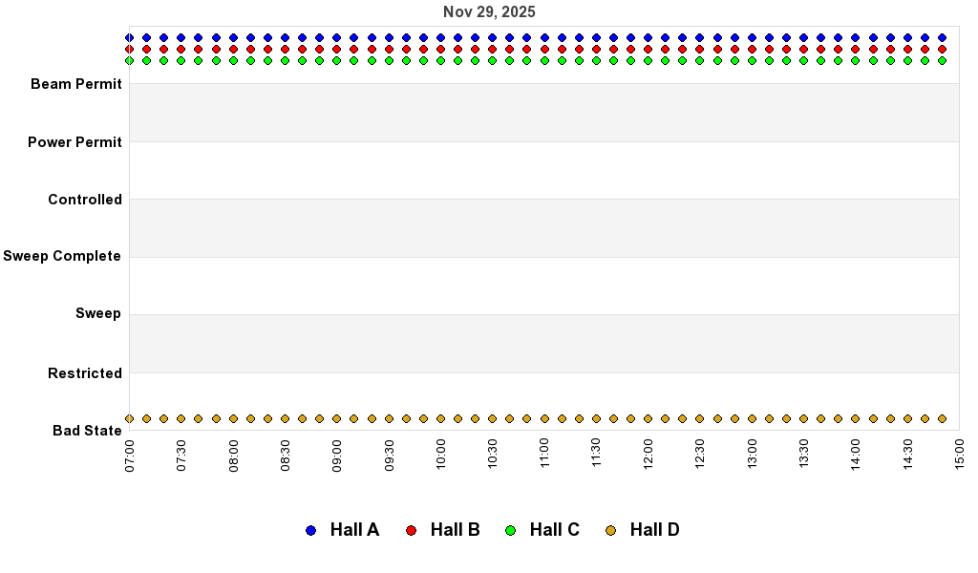Select the Hall C green point at 11:00
Screen dimensions: 978x573
pyautogui.click(x=544, y=60)
